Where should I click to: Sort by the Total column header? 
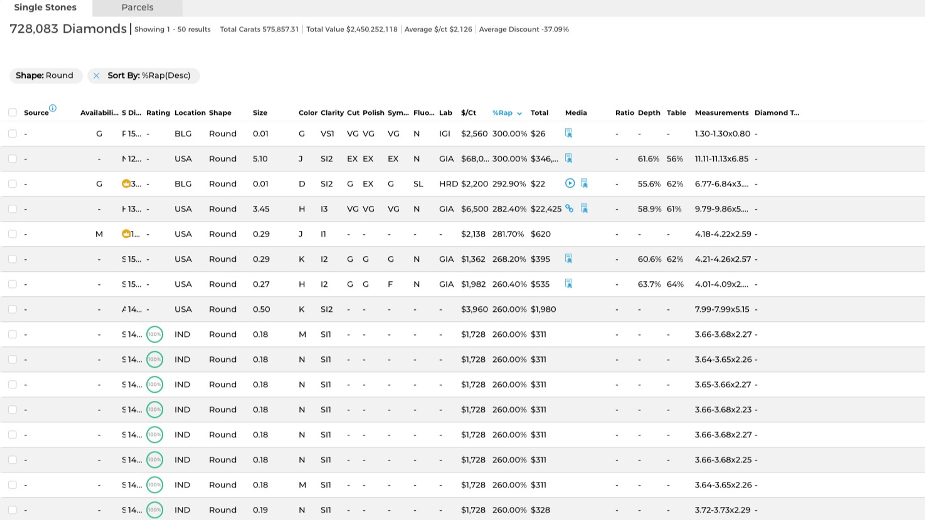pyautogui.click(x=539, y=113)
